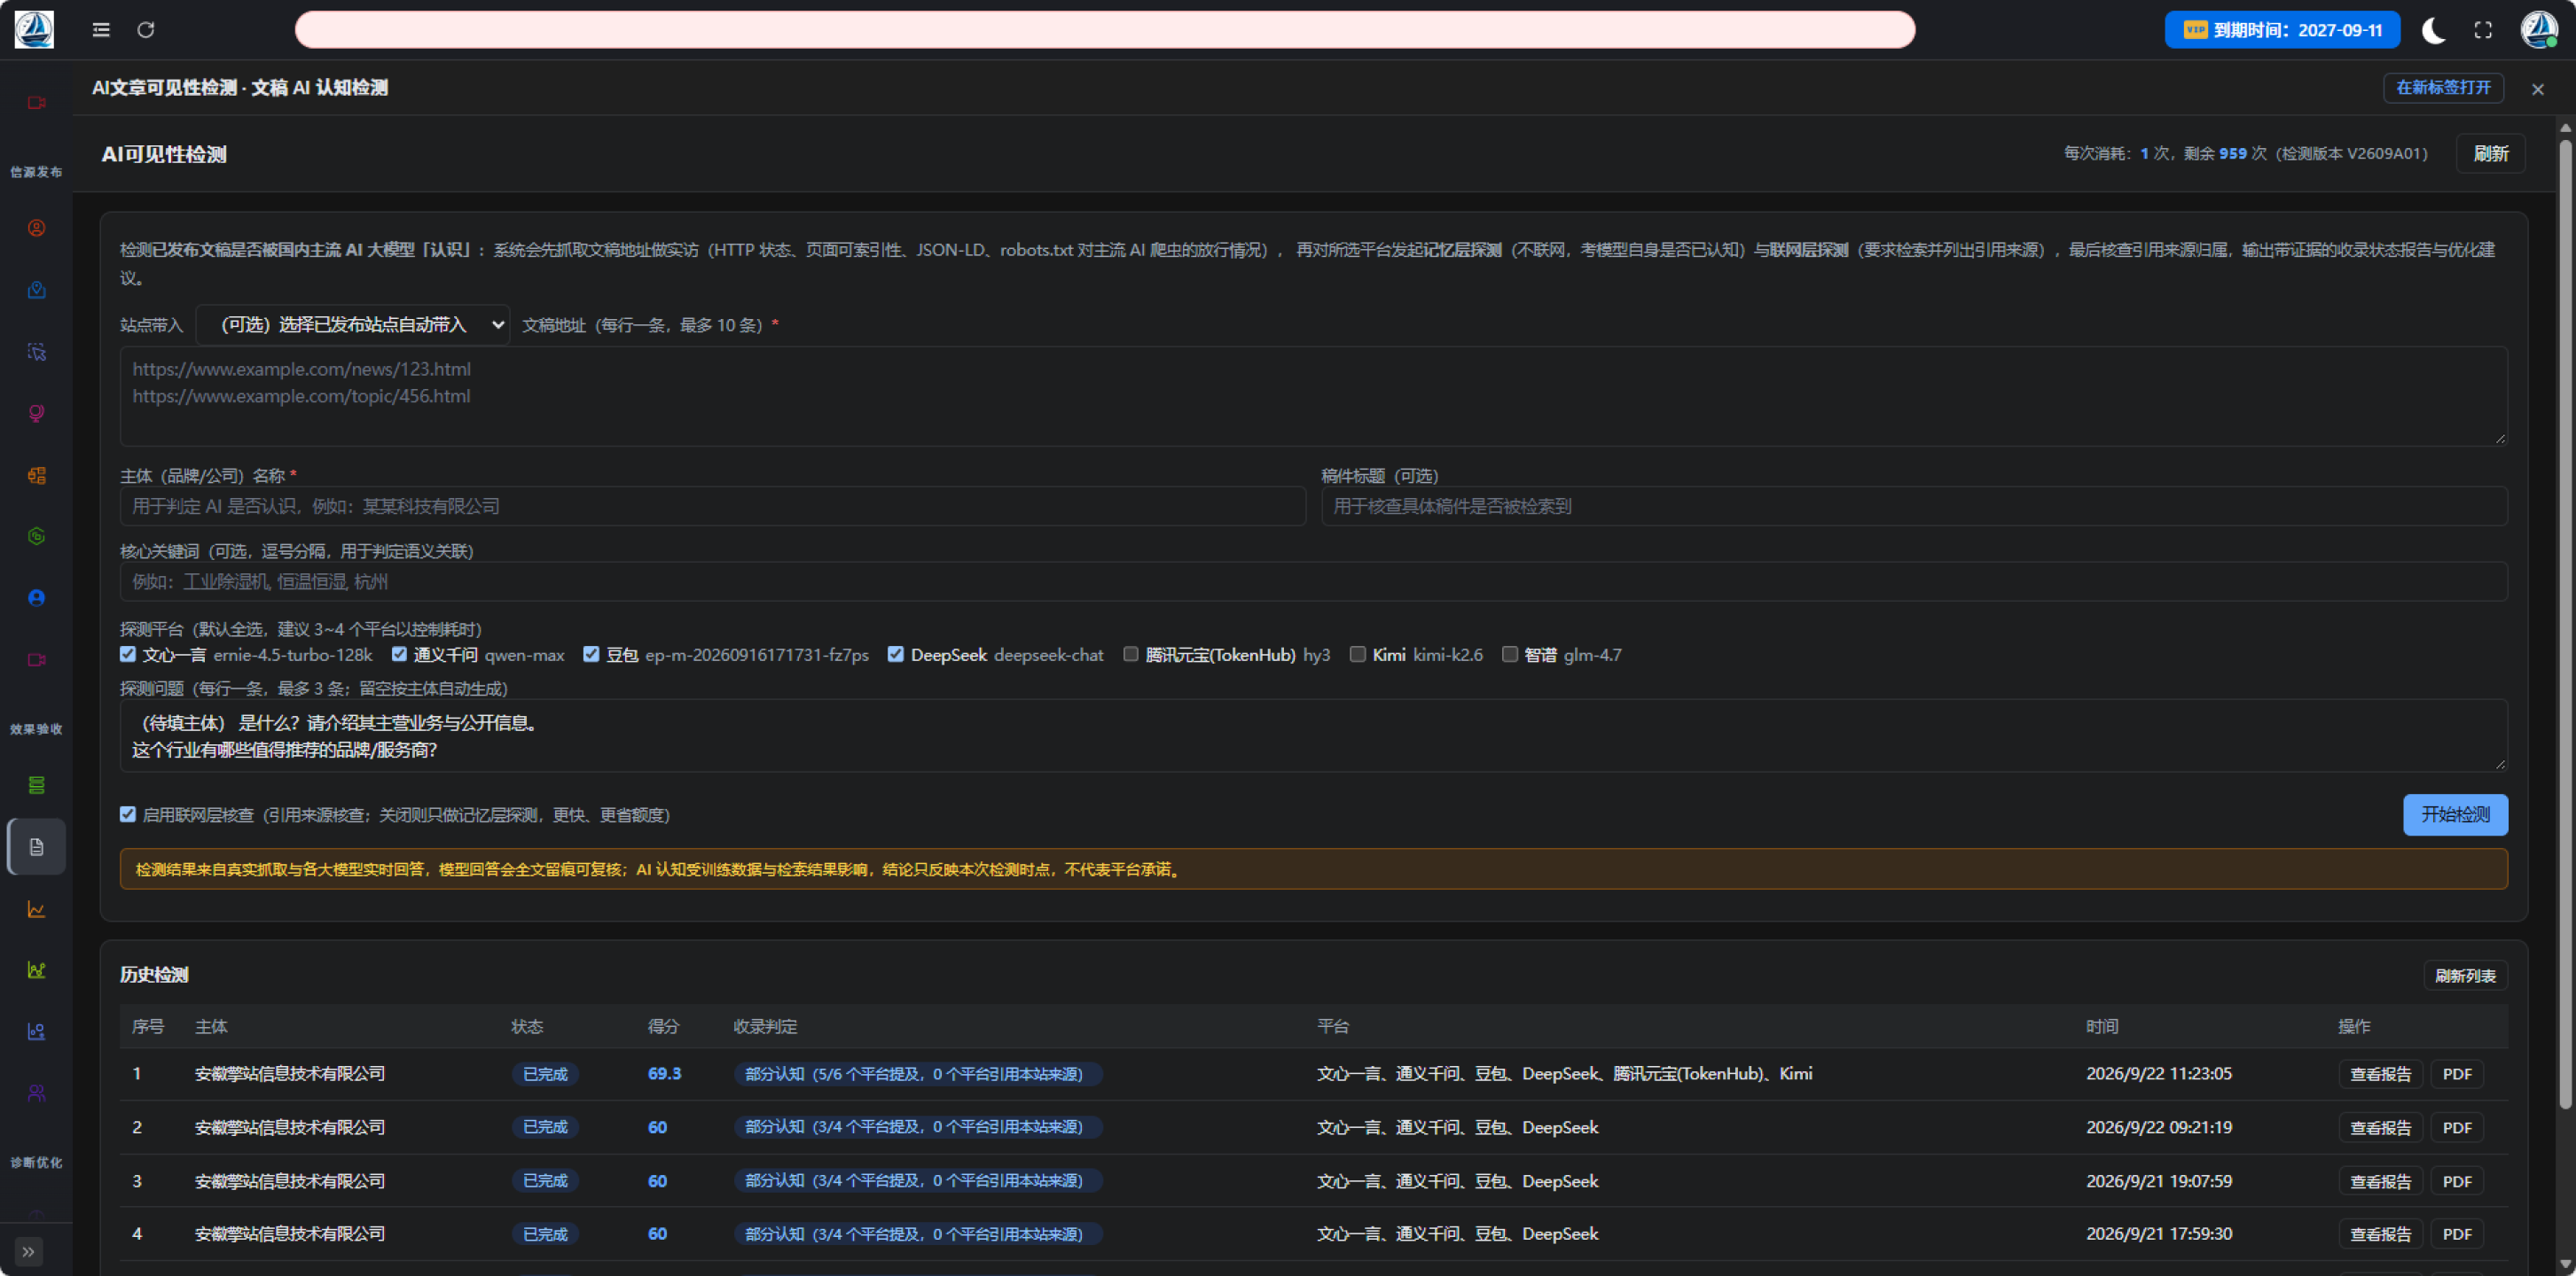Screen dimensions: 2576x1276
Task: Click the 探测问题 questions textarea
Action: point(1313,735)
